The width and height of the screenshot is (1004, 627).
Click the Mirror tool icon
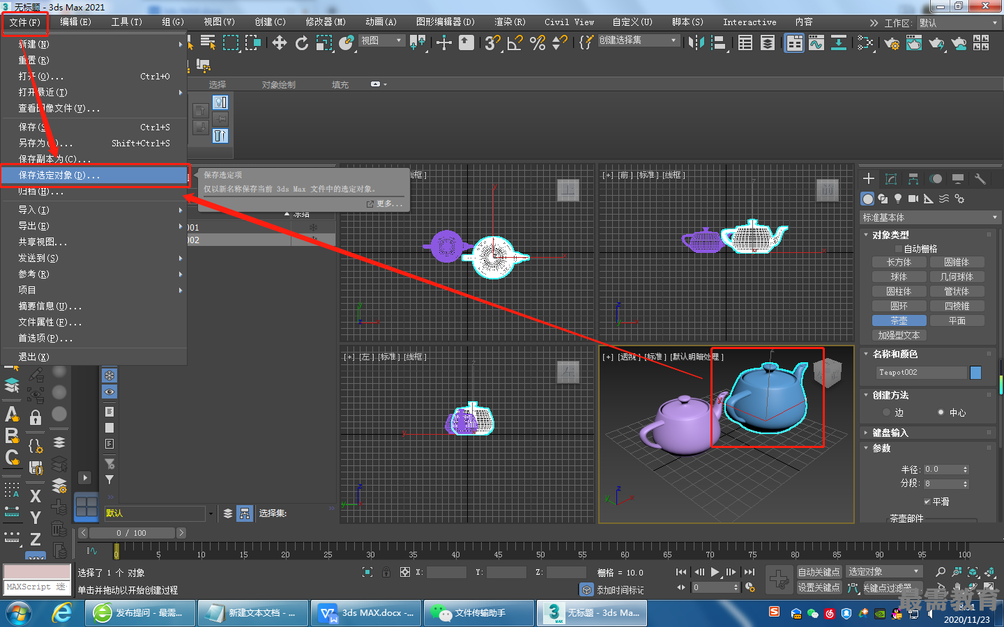696,43
